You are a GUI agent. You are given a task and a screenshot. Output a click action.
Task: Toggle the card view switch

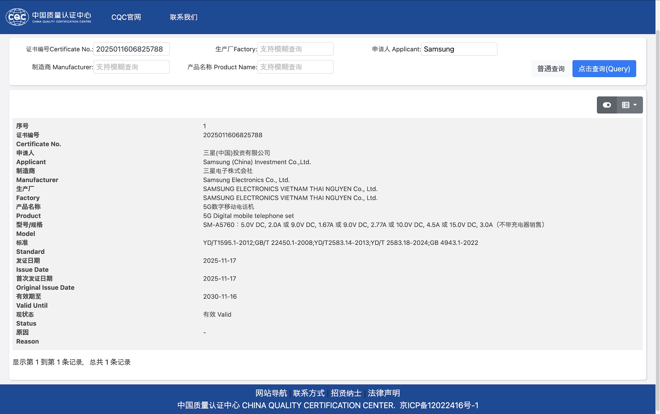pyautogui.click(x=607, y=105)
